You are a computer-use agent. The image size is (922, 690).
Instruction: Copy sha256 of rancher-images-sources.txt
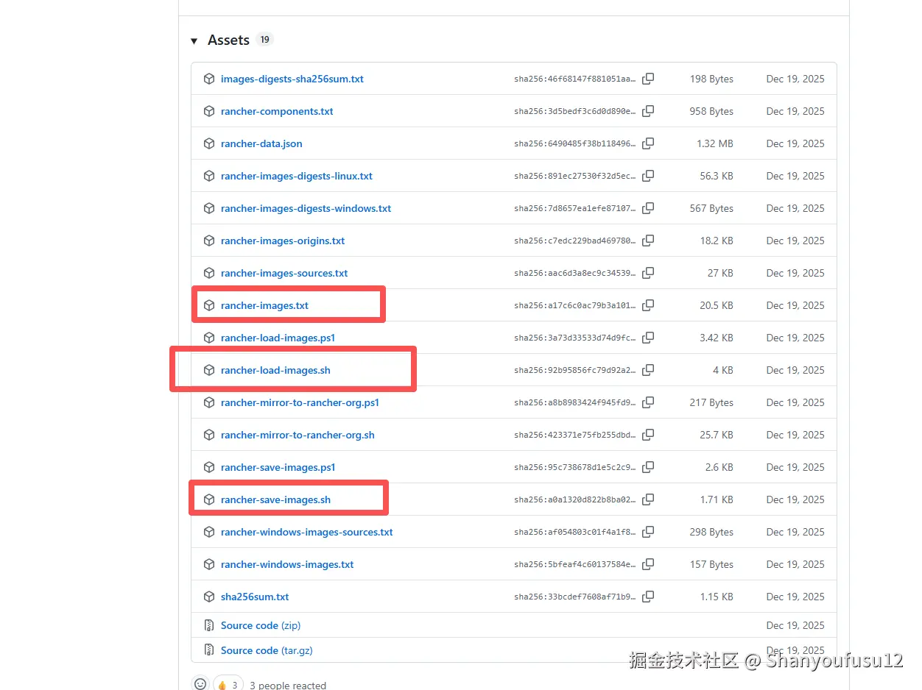[648, 273]
